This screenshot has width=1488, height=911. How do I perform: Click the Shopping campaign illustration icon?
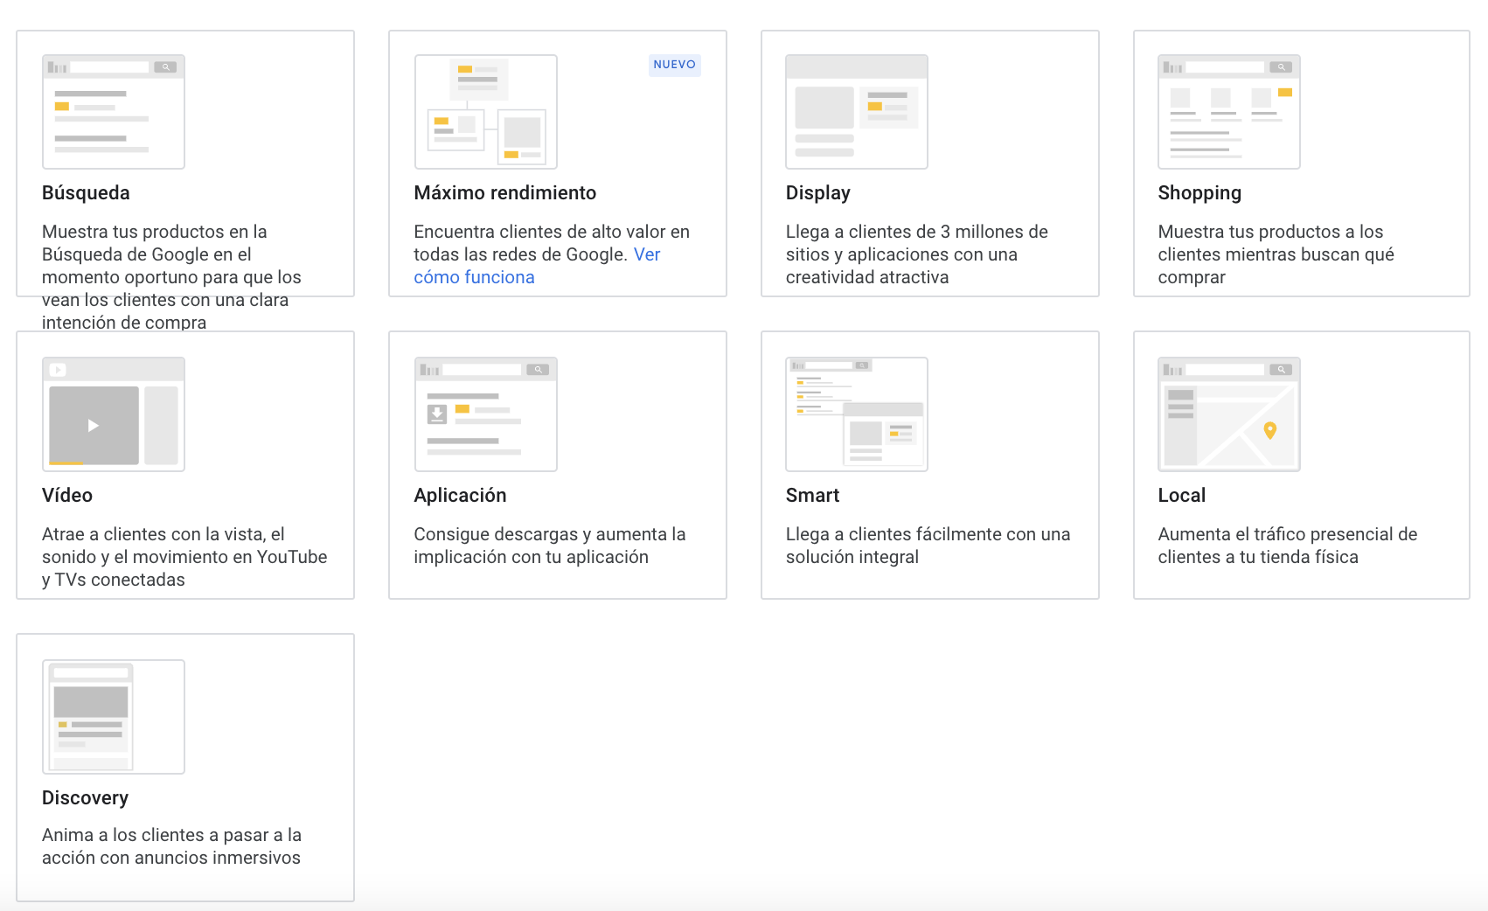point(1229,112)
